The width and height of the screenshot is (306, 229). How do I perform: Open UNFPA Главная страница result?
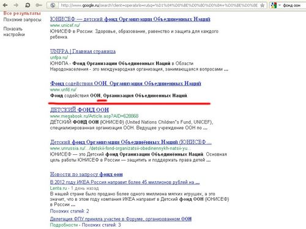click(x=83, y=51)
